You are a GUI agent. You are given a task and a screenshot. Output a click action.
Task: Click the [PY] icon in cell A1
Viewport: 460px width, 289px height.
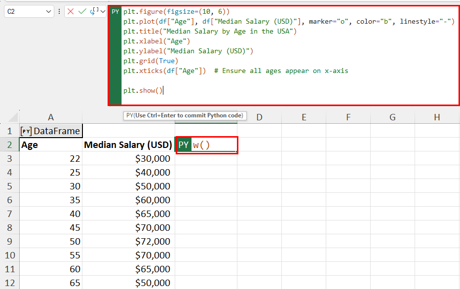[x=26, y=131]
